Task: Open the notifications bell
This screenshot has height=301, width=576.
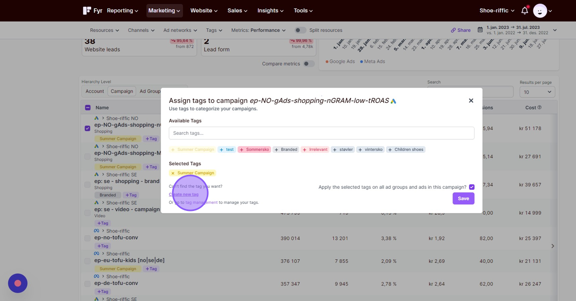Action: point(525,11)
